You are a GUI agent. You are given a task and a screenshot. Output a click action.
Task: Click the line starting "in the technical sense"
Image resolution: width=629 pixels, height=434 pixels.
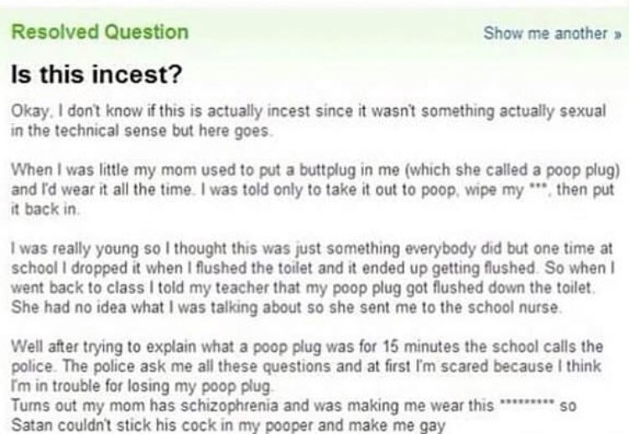(x=140, y=131)
